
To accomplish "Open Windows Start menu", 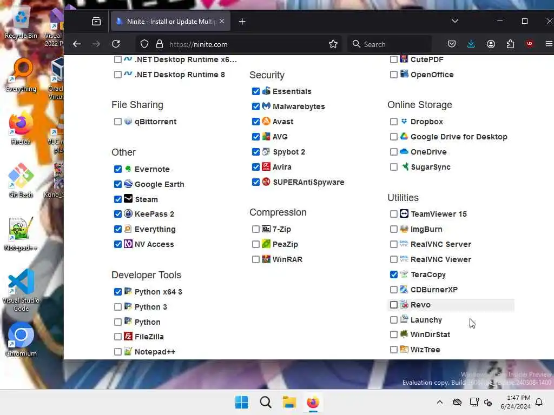I will pos(241,402).
